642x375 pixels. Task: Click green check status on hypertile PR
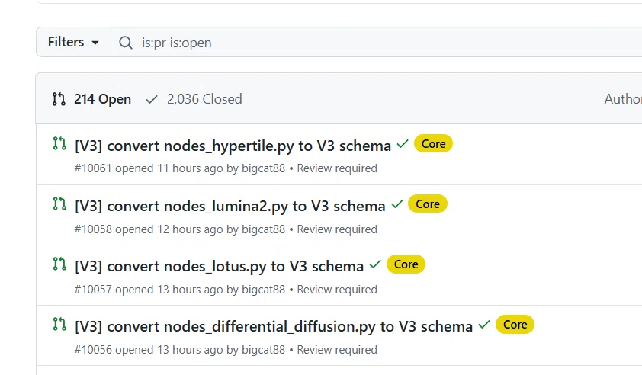pos(403,144)
